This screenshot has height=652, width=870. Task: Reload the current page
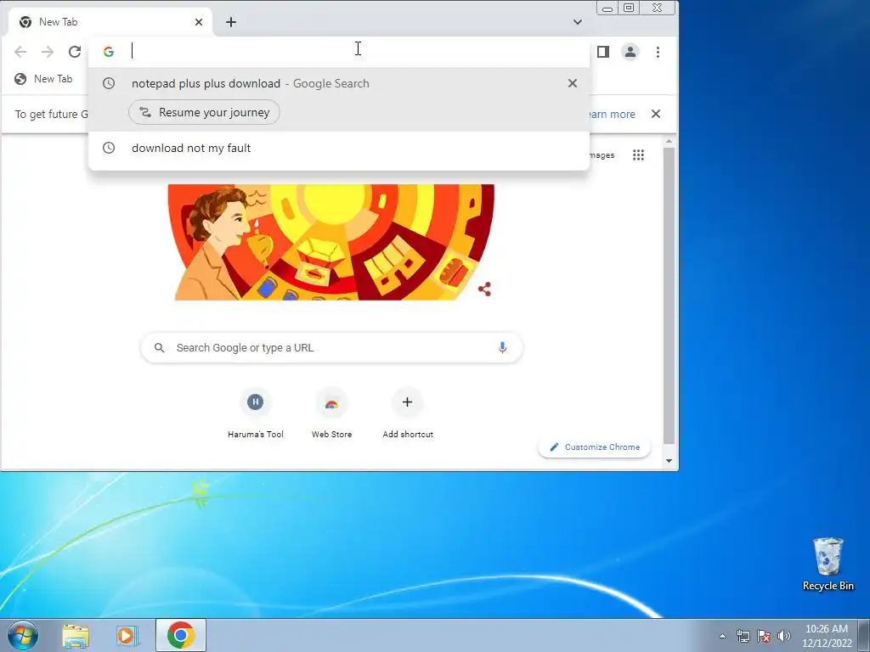(75, 52)
